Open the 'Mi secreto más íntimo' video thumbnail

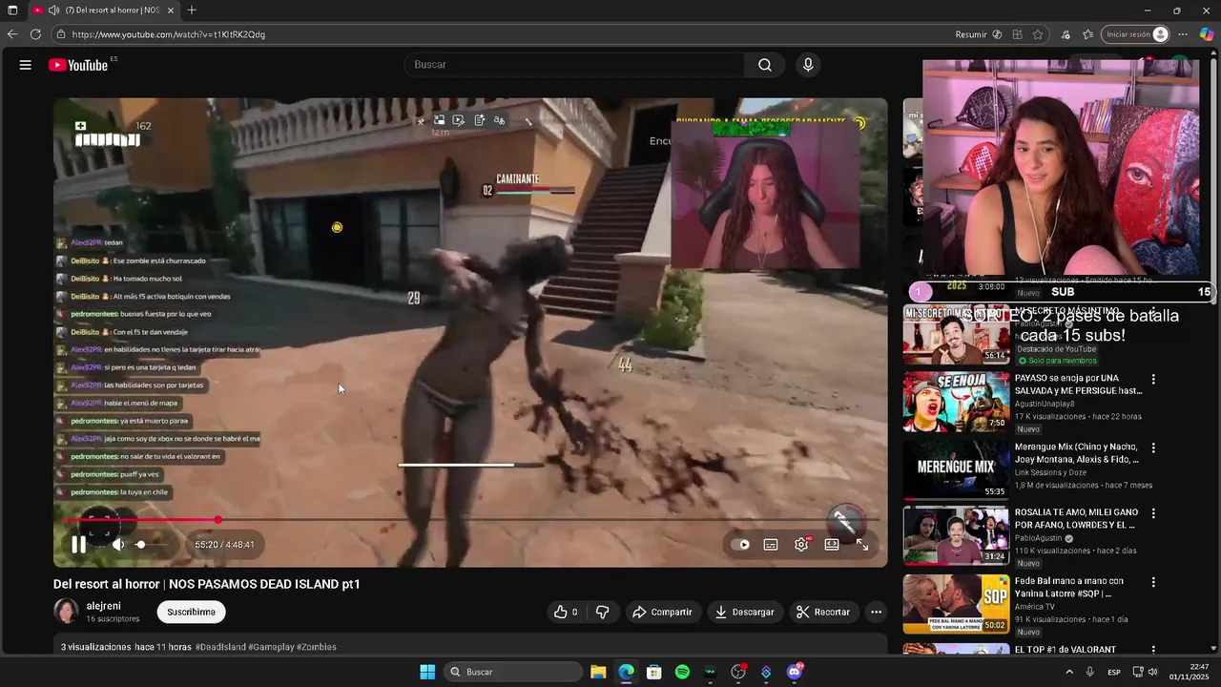point(956,335)
